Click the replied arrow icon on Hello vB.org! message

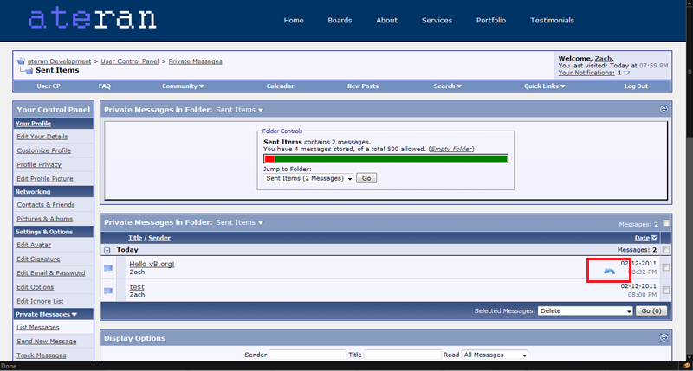click(x=609, y=270)
